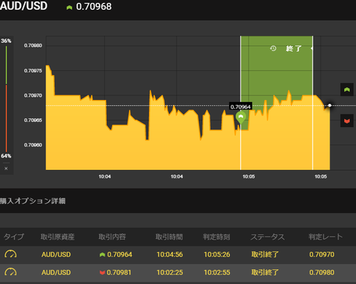Click the gauge icon in the second trade row
Image resolution: width=356 pixels, height=284 pixels.
10,272
